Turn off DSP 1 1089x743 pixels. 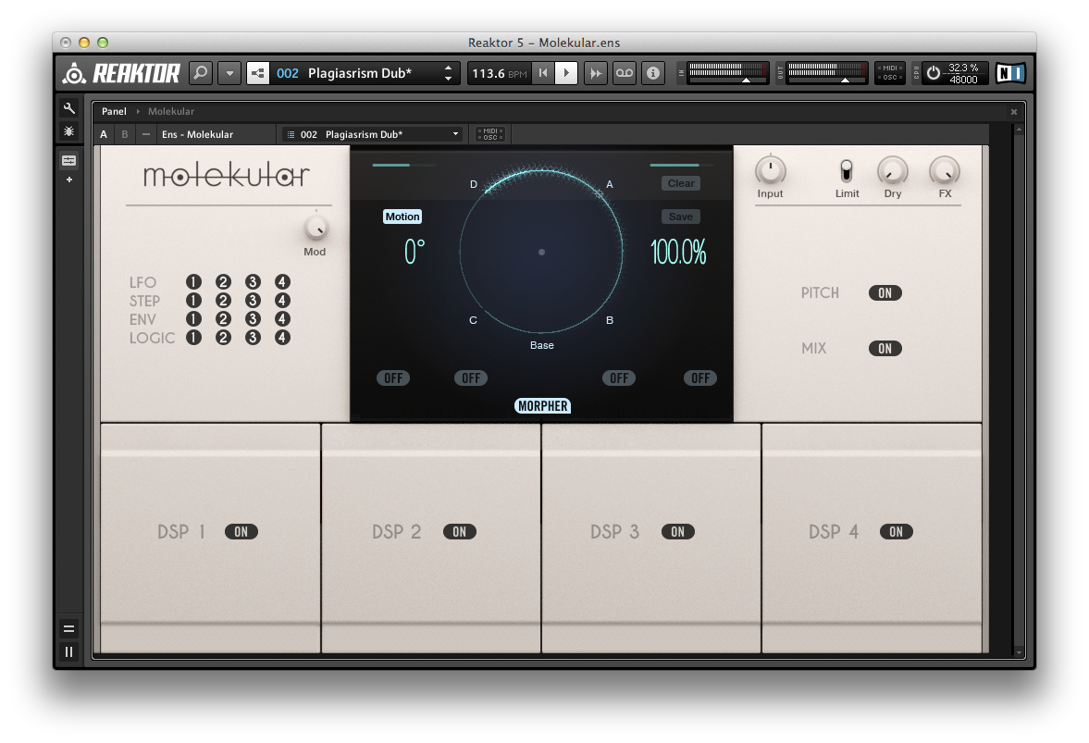[x=241, y=532]
